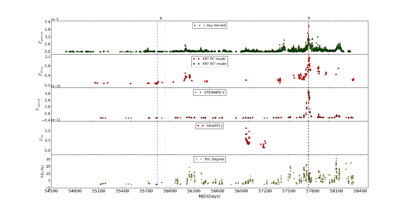
Task: Click the 3.6 tick on optical panel
Action: tap(47, 94)
